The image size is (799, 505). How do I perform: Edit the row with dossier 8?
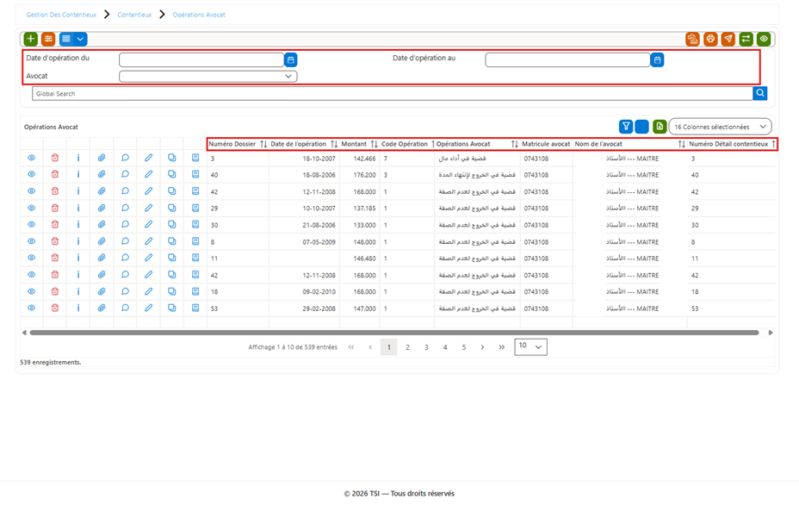(x=148, y=241)
